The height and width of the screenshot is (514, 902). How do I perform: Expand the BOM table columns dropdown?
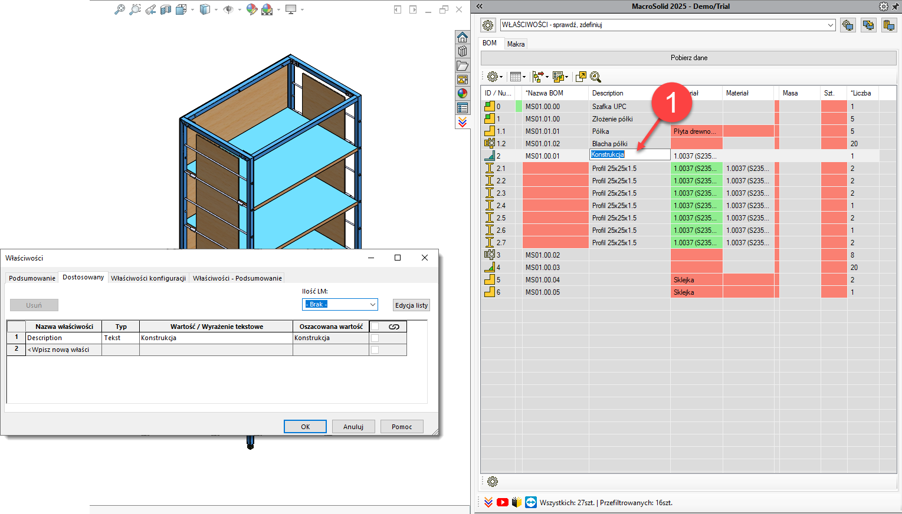pyautogui.click(x=524, y=77)
